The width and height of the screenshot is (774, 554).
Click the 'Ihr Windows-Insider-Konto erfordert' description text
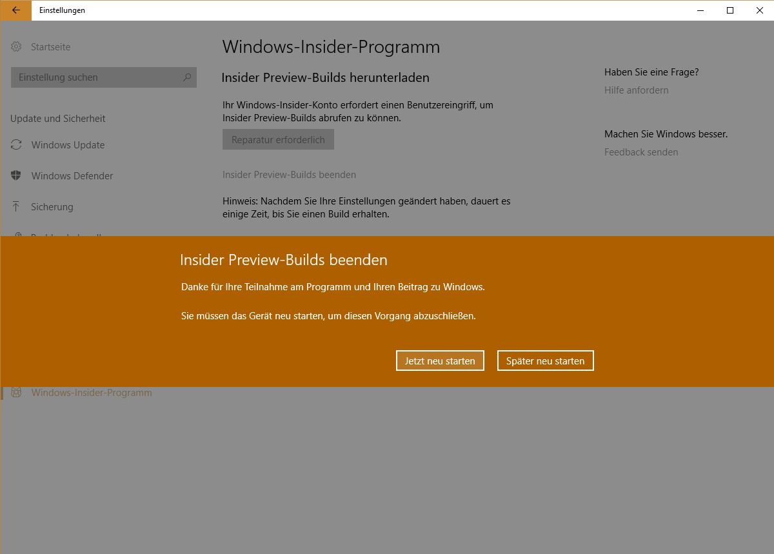tap(358, 111)
